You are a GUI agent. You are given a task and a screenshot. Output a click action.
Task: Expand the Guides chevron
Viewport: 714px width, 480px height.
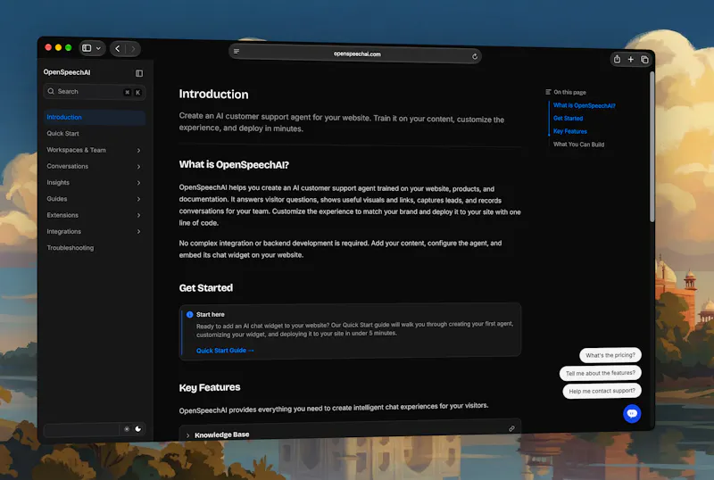click(x=138, y=199)
